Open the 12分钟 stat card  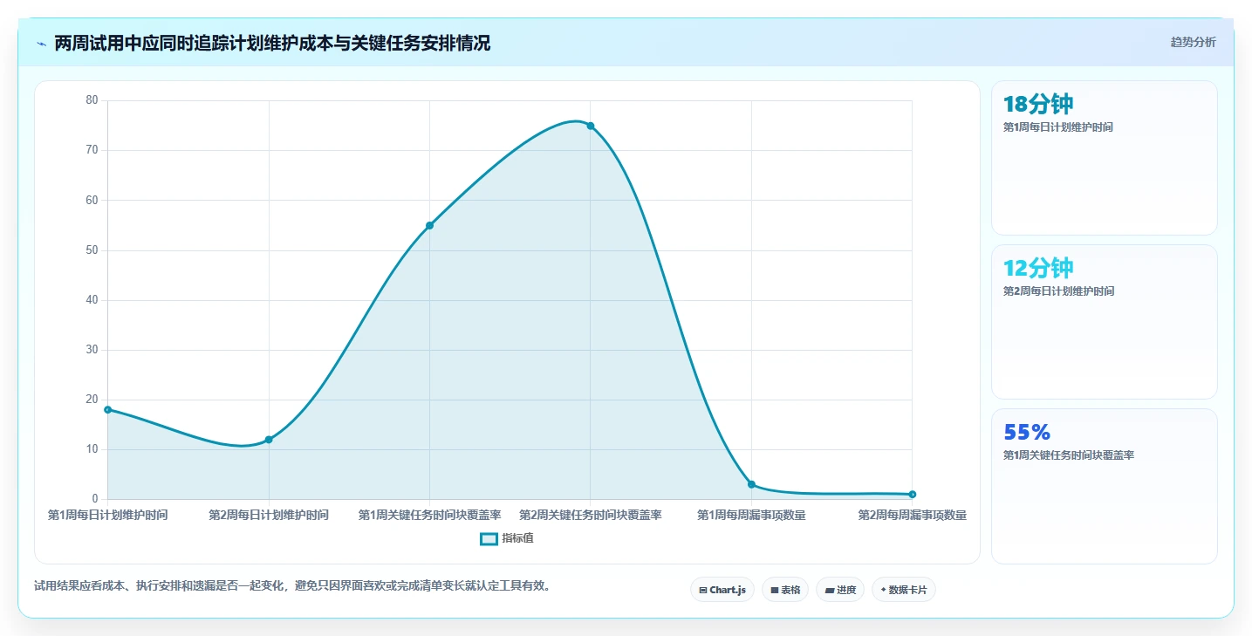(1104, 322)
